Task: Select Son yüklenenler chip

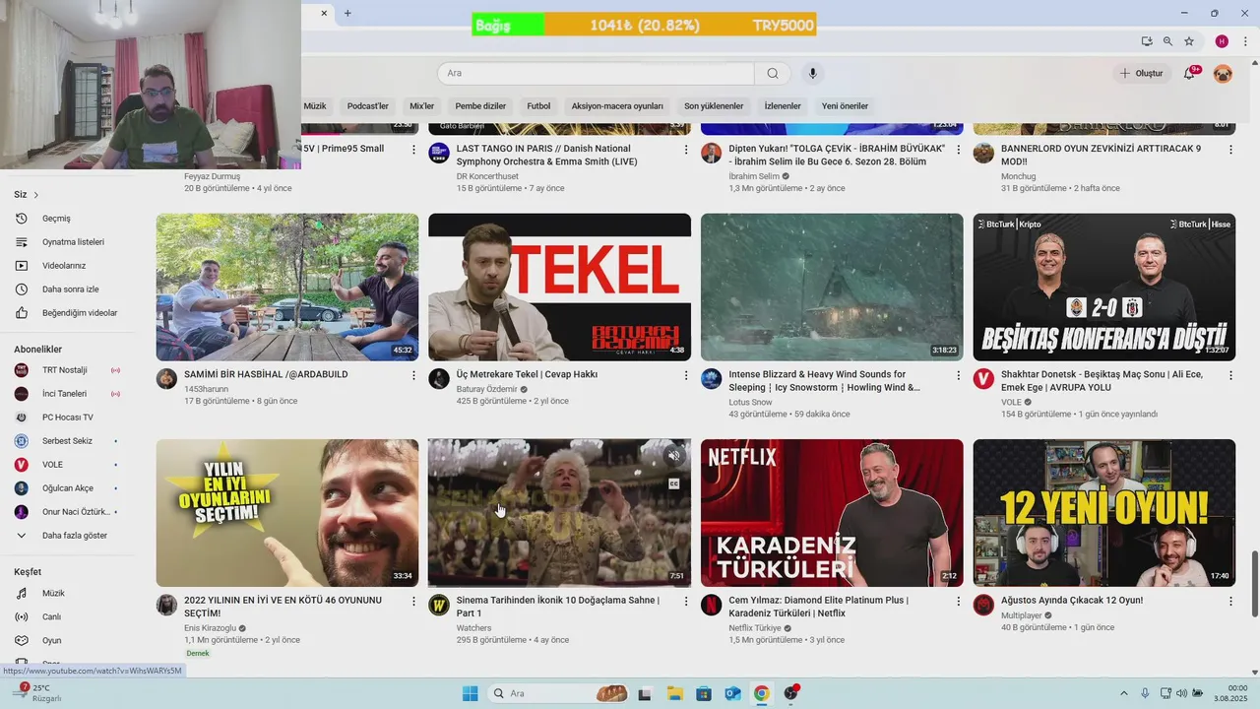Action: [x=714, y=106]
